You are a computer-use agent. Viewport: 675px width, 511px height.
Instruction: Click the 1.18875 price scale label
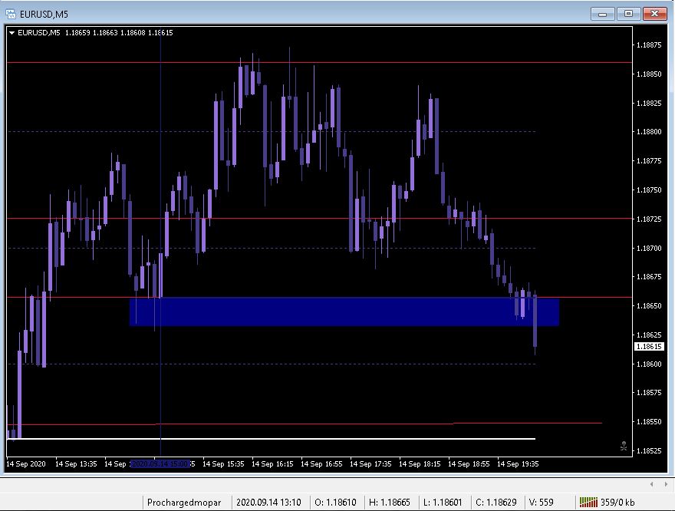649,45
